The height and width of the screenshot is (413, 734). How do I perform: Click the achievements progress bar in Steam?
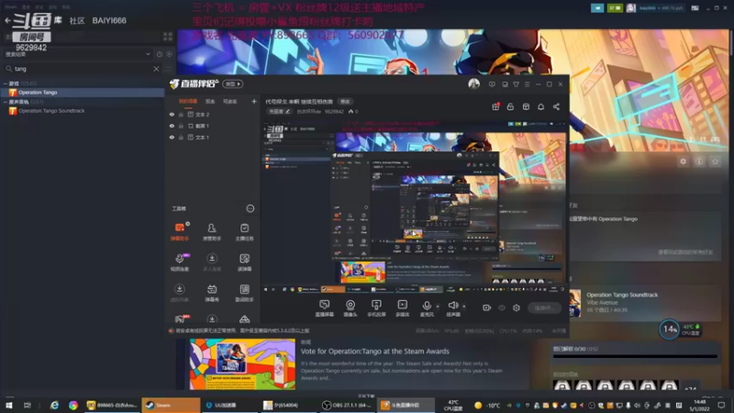click(635, 356)
